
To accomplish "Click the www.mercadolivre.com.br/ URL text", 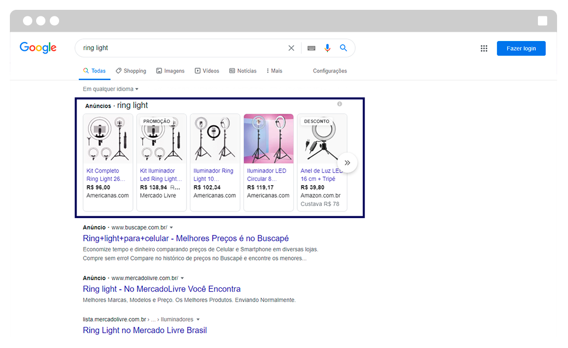I will click(145, 278).
